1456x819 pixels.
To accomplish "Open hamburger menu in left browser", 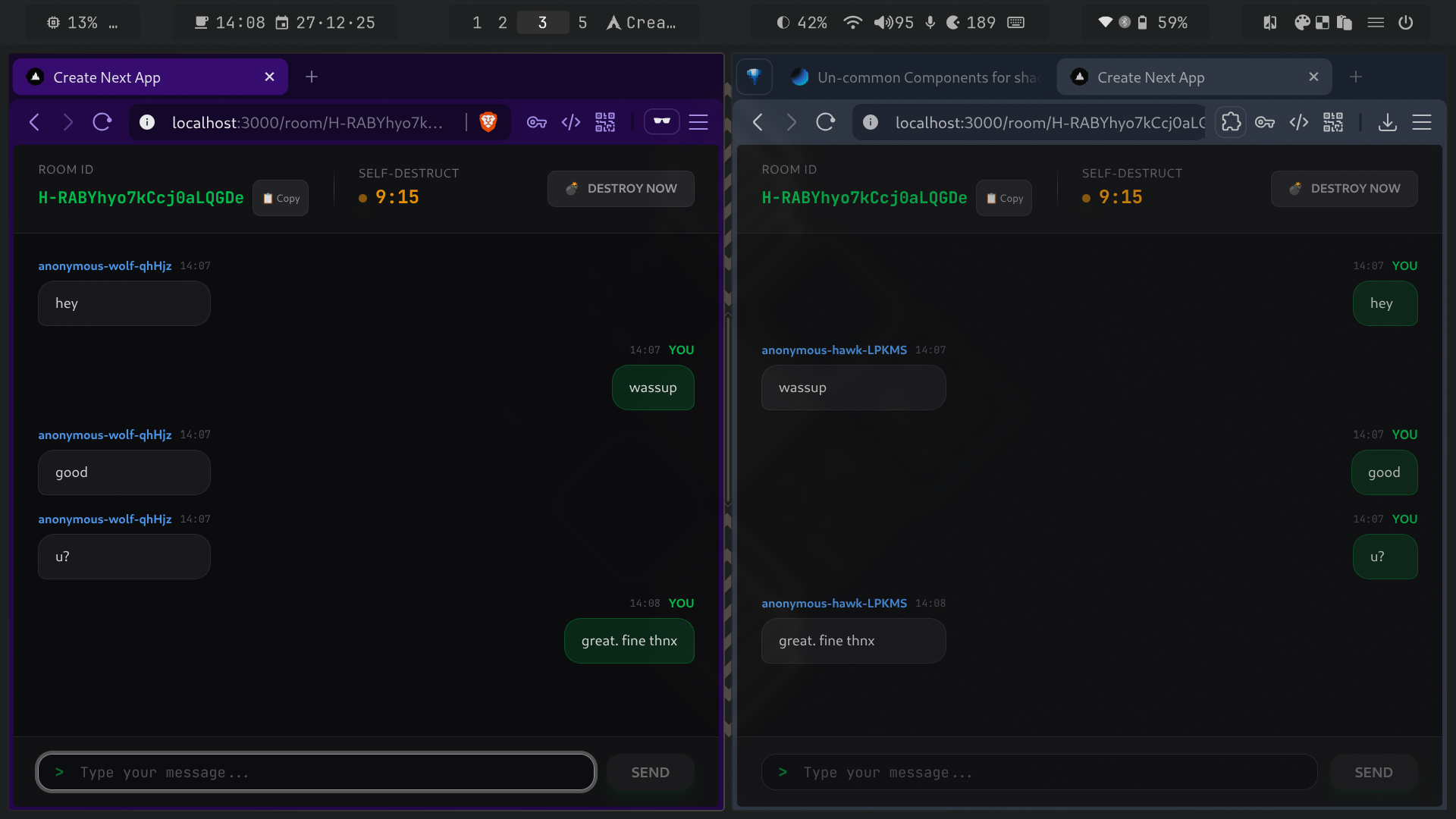I will (698, 122).
